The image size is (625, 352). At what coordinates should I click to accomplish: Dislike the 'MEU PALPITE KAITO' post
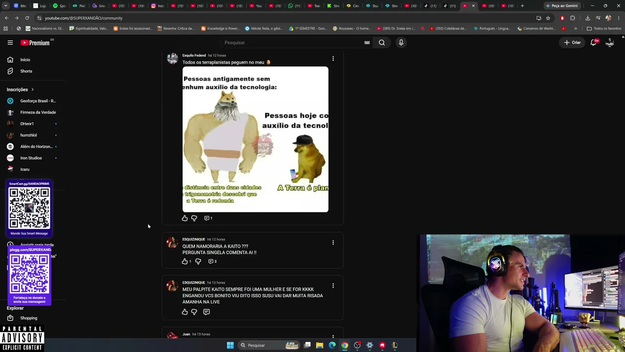(194, 312)
